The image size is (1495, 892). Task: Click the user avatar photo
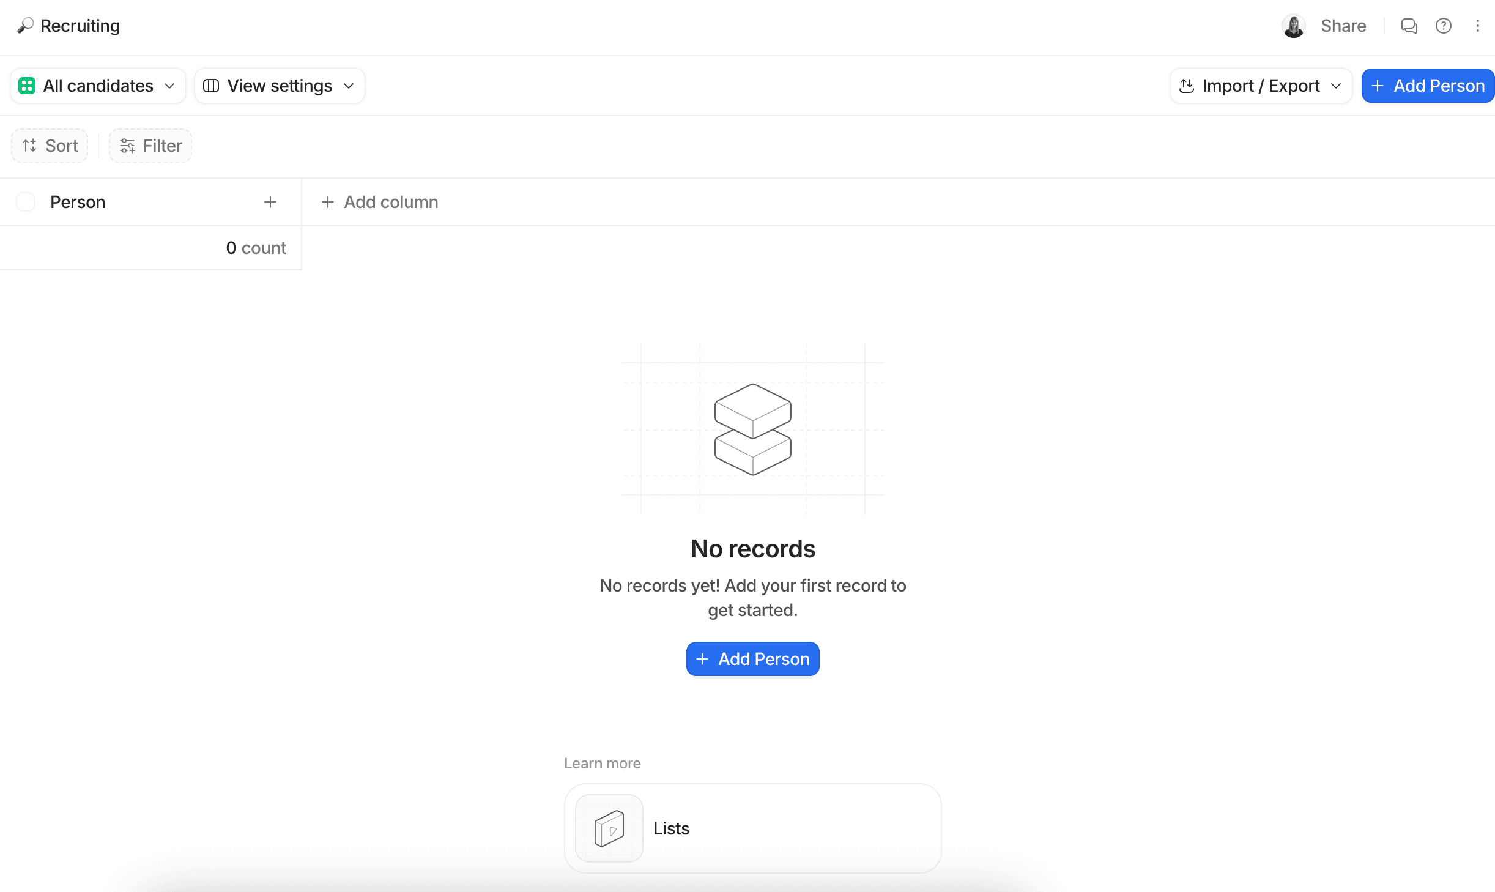pyautogui.click(x=1293, y=26)
